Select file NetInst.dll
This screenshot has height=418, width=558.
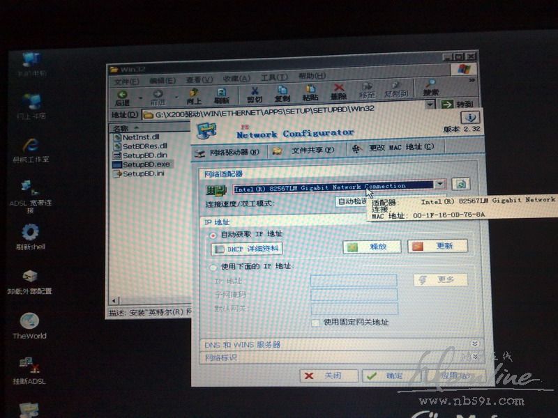(x=136, y=137)
